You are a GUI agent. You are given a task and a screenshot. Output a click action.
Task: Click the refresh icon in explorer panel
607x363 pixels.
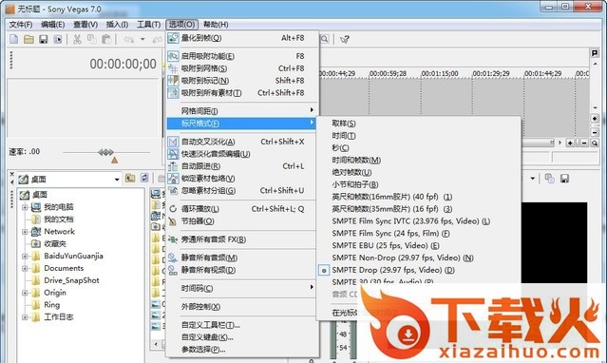(x=144, y=178)
